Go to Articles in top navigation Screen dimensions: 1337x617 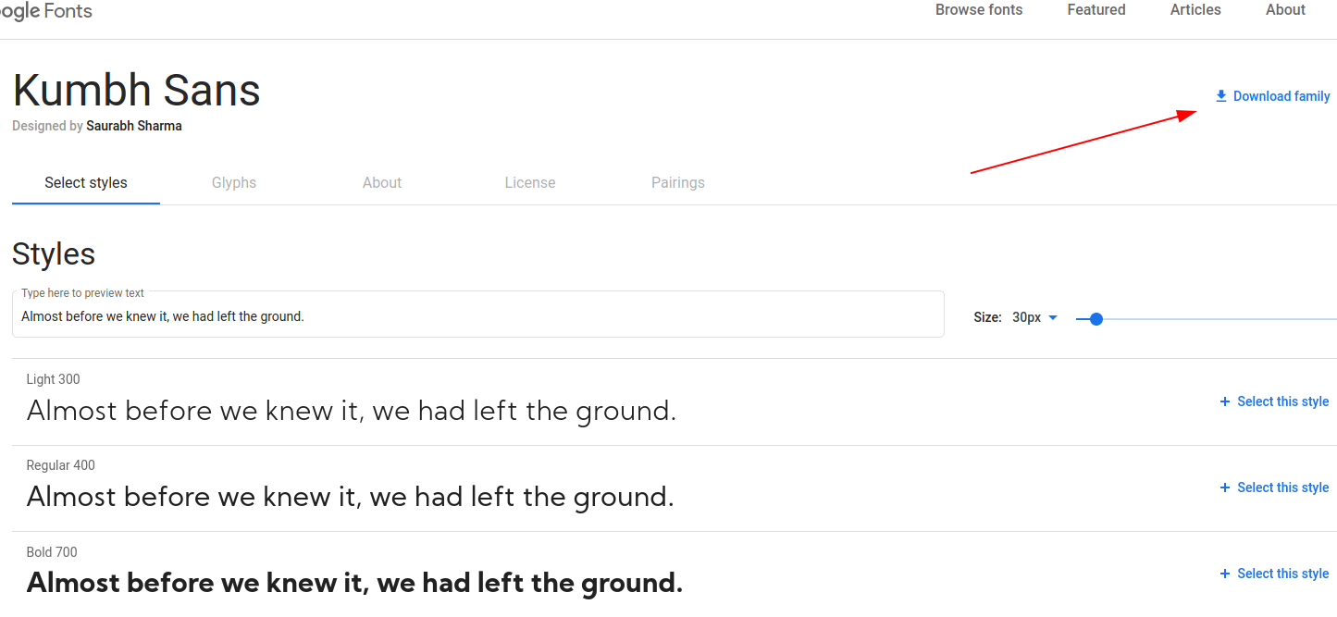(1195, 10)
